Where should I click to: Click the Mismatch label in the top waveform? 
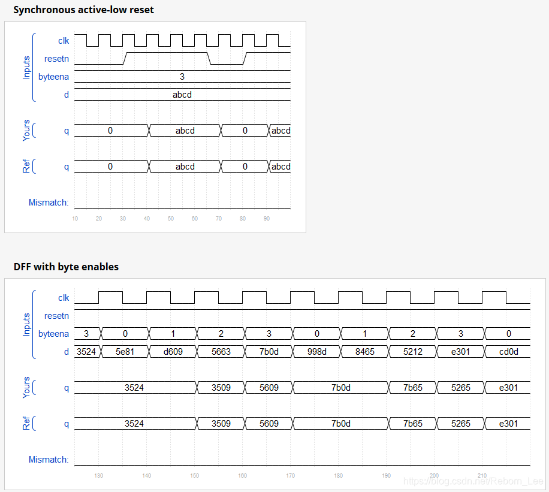[x=49, y=203]
